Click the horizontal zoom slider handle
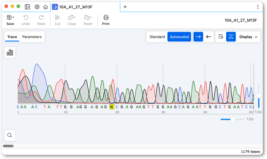267x159 pixels. 233,119
